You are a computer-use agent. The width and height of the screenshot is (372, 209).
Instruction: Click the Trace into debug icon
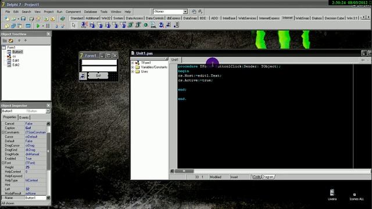point(56,26)
